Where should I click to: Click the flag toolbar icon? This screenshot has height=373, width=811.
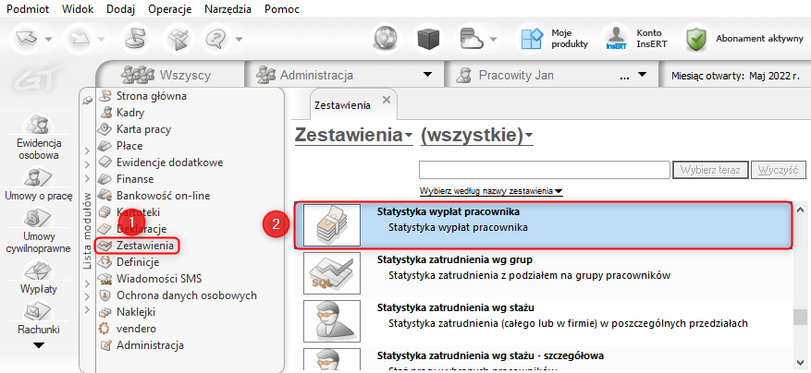[x=136, y=38]
